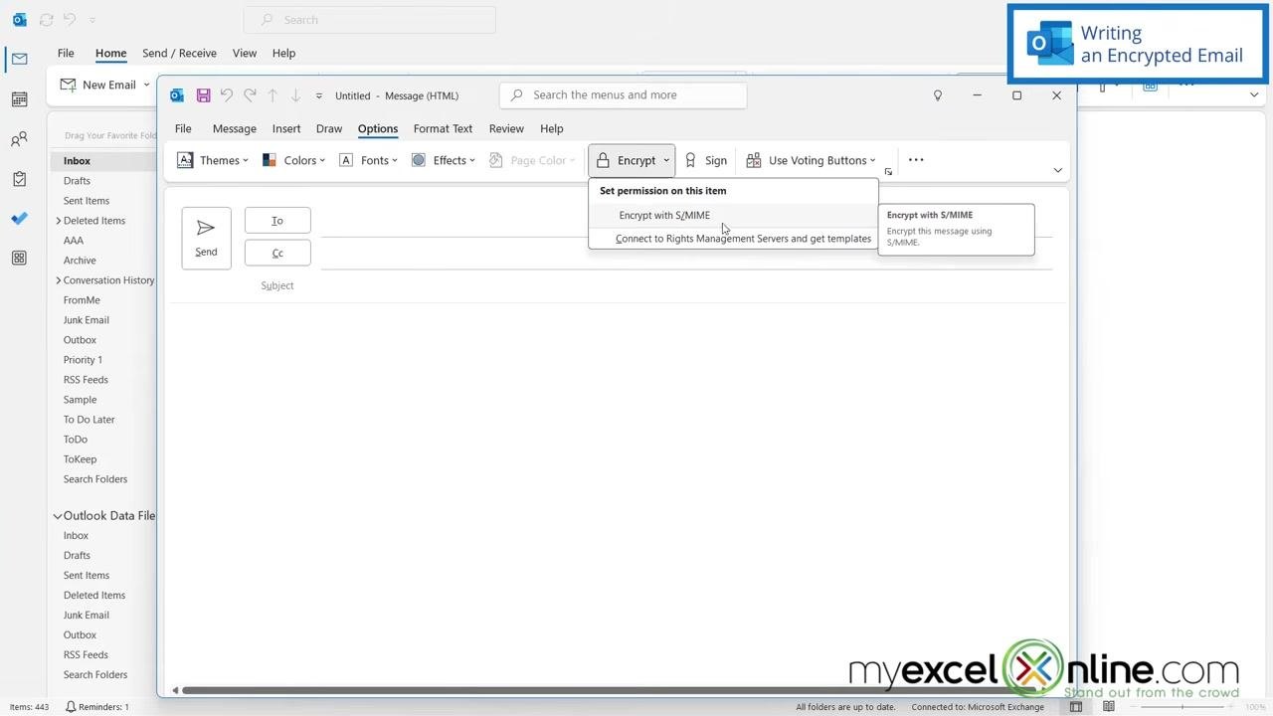Select the Priority 1 folder

[x=83, y=360]
